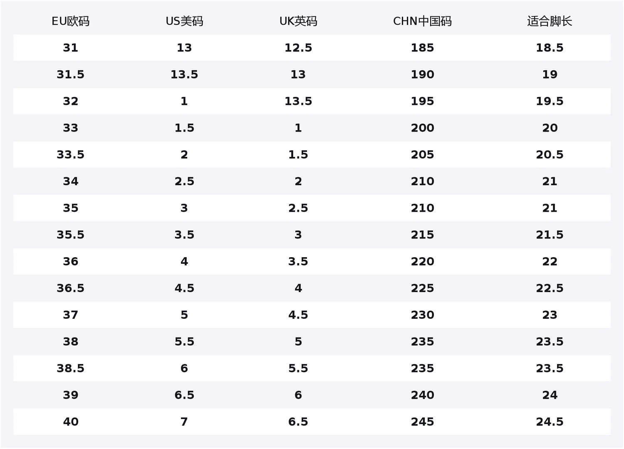The image size is (624, 449).
Task: Select the 适合脚长 column header
Action: click(550, 21)
